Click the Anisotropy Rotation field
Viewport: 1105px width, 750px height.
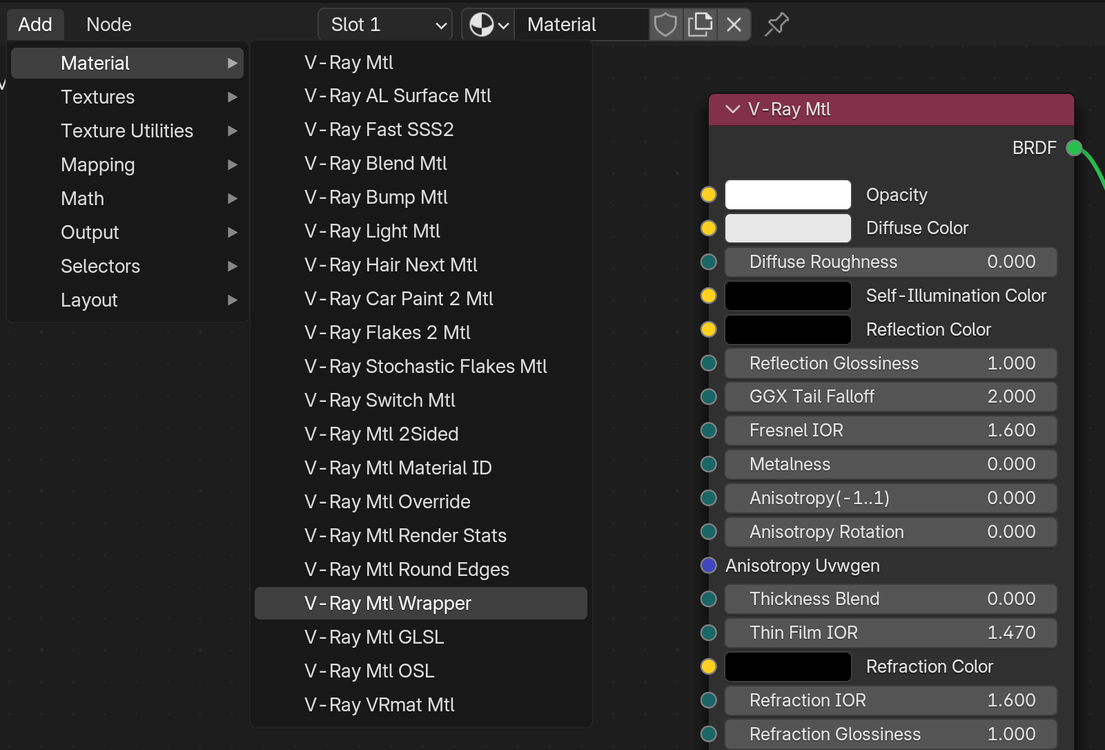click(x=891, y=532)
